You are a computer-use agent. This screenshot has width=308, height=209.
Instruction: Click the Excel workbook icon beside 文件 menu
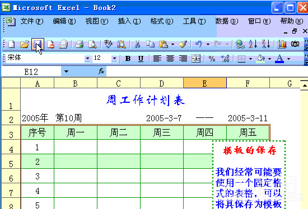[11, 21]
